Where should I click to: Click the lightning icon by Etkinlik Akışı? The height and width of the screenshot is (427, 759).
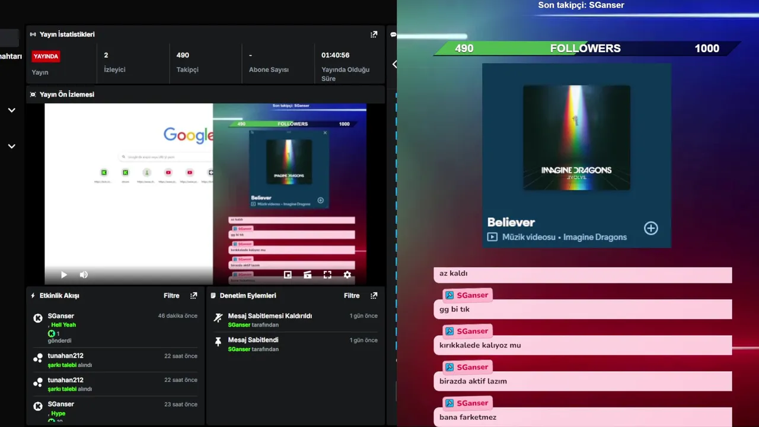(33, 295)
